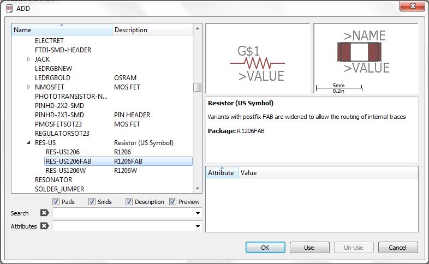The height and width of the screenshot is (264, 429).
Task: Click the scroll down arrow of the parts list
Action: click(x=198, y=189)
